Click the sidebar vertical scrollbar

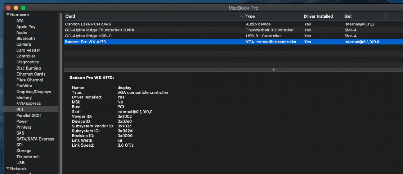(x=61, y=92)
